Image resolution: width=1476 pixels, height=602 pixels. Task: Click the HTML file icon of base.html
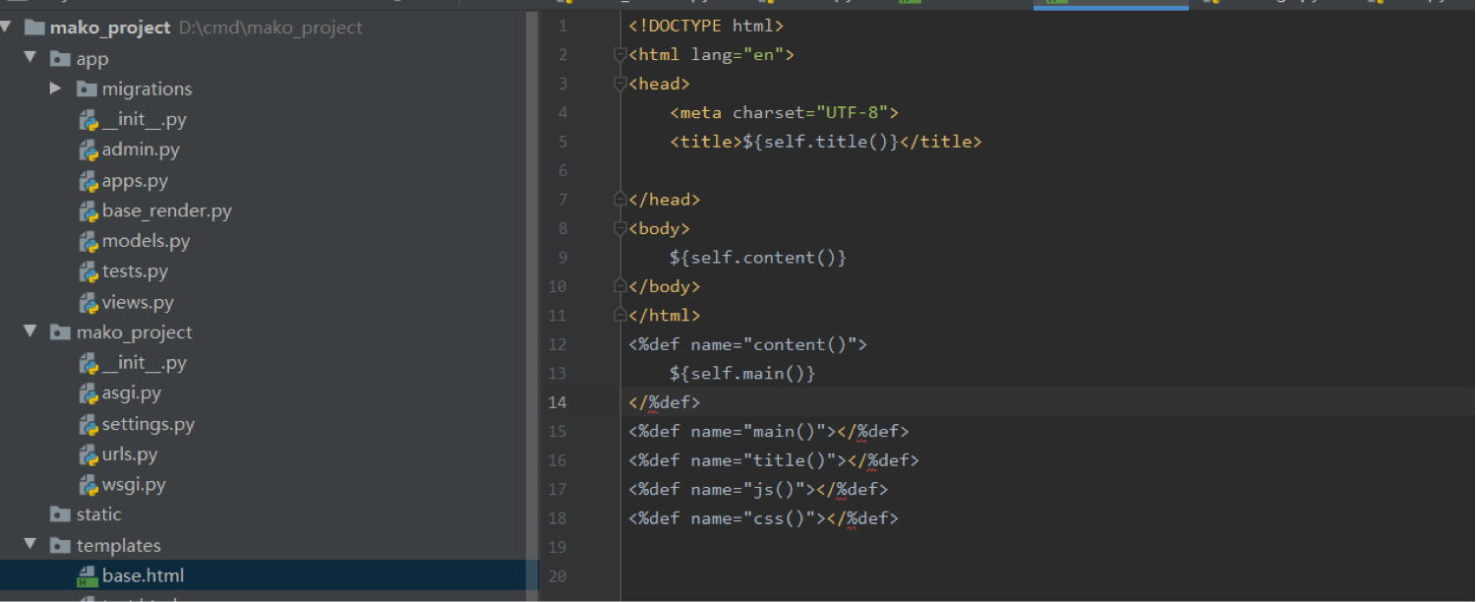pyautogui.click(x=88, y=576)
